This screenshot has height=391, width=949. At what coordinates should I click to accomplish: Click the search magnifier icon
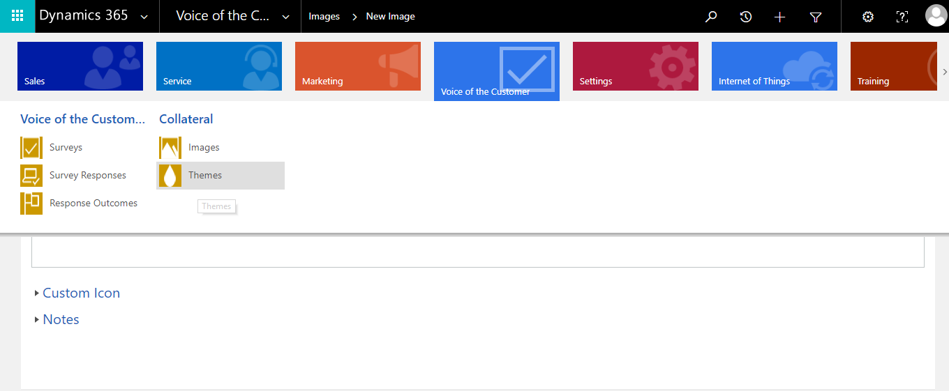pyautogui.click(x=711, y=17)
